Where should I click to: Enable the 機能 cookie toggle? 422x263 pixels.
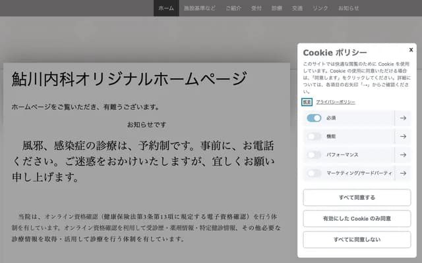coord(314,136)
